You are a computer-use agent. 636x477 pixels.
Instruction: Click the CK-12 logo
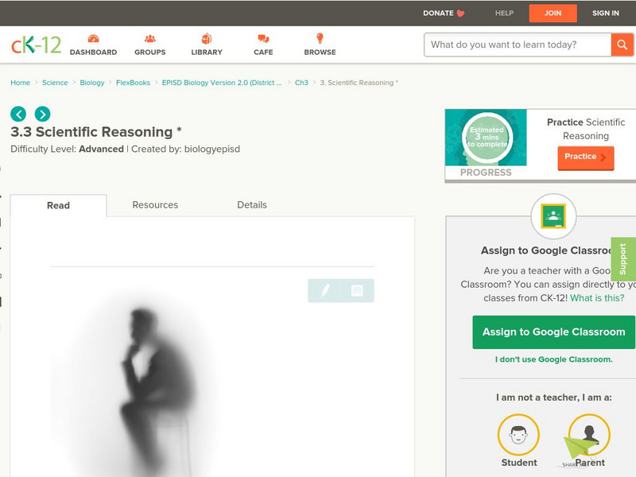coord(36,45)
